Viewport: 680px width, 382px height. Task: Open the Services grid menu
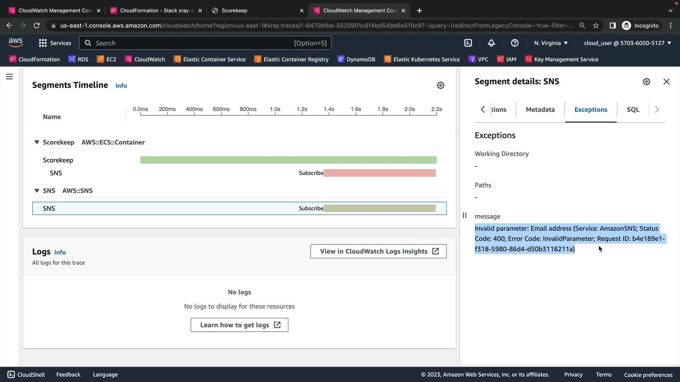click(55, 43)
